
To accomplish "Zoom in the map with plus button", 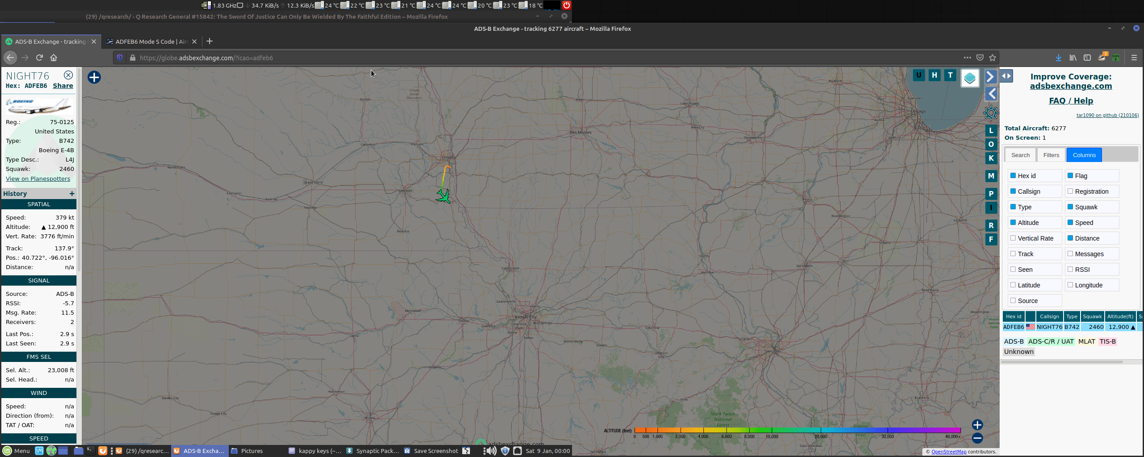I will tap(977, 425).
